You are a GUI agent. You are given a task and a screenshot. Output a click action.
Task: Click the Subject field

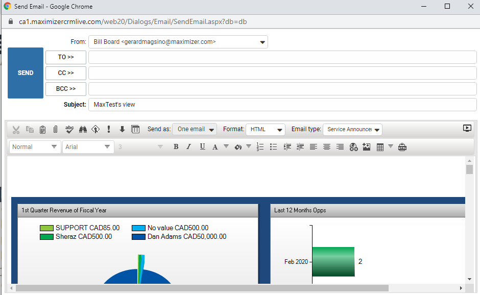click(x=282, y=105)
